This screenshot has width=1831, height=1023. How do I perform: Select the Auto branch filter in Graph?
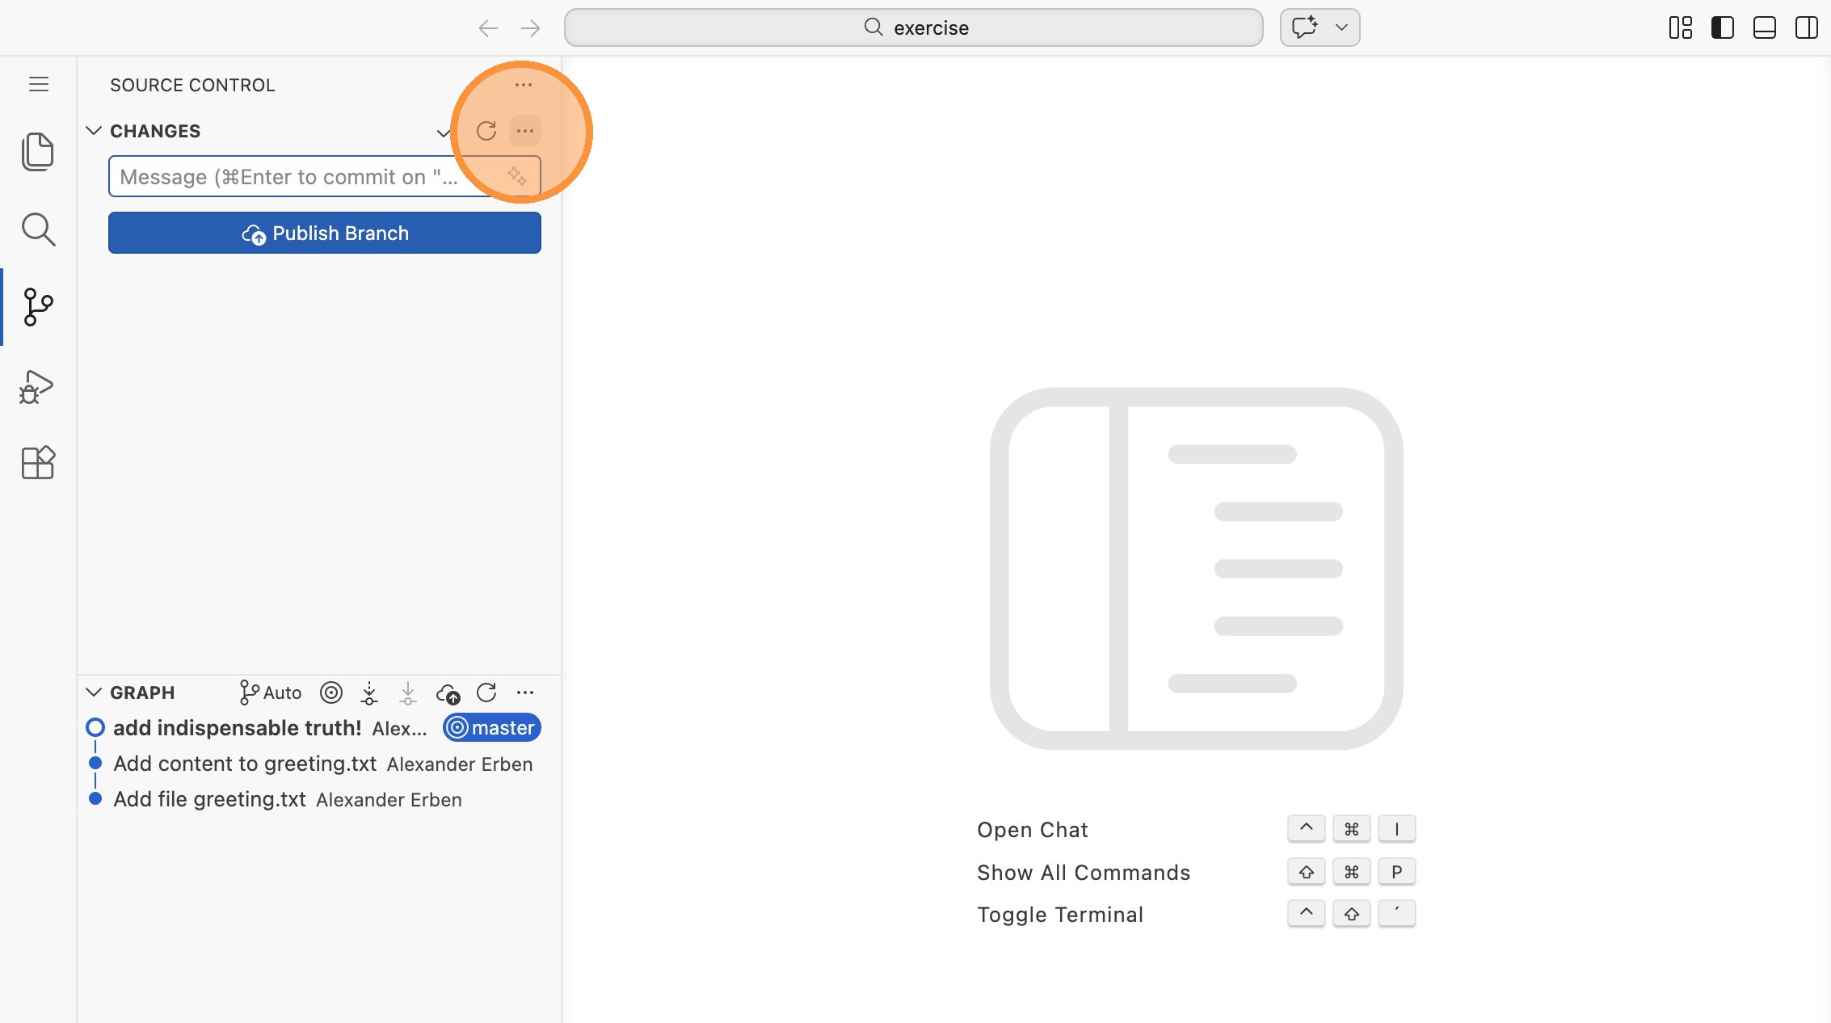[x=271, y=693]
